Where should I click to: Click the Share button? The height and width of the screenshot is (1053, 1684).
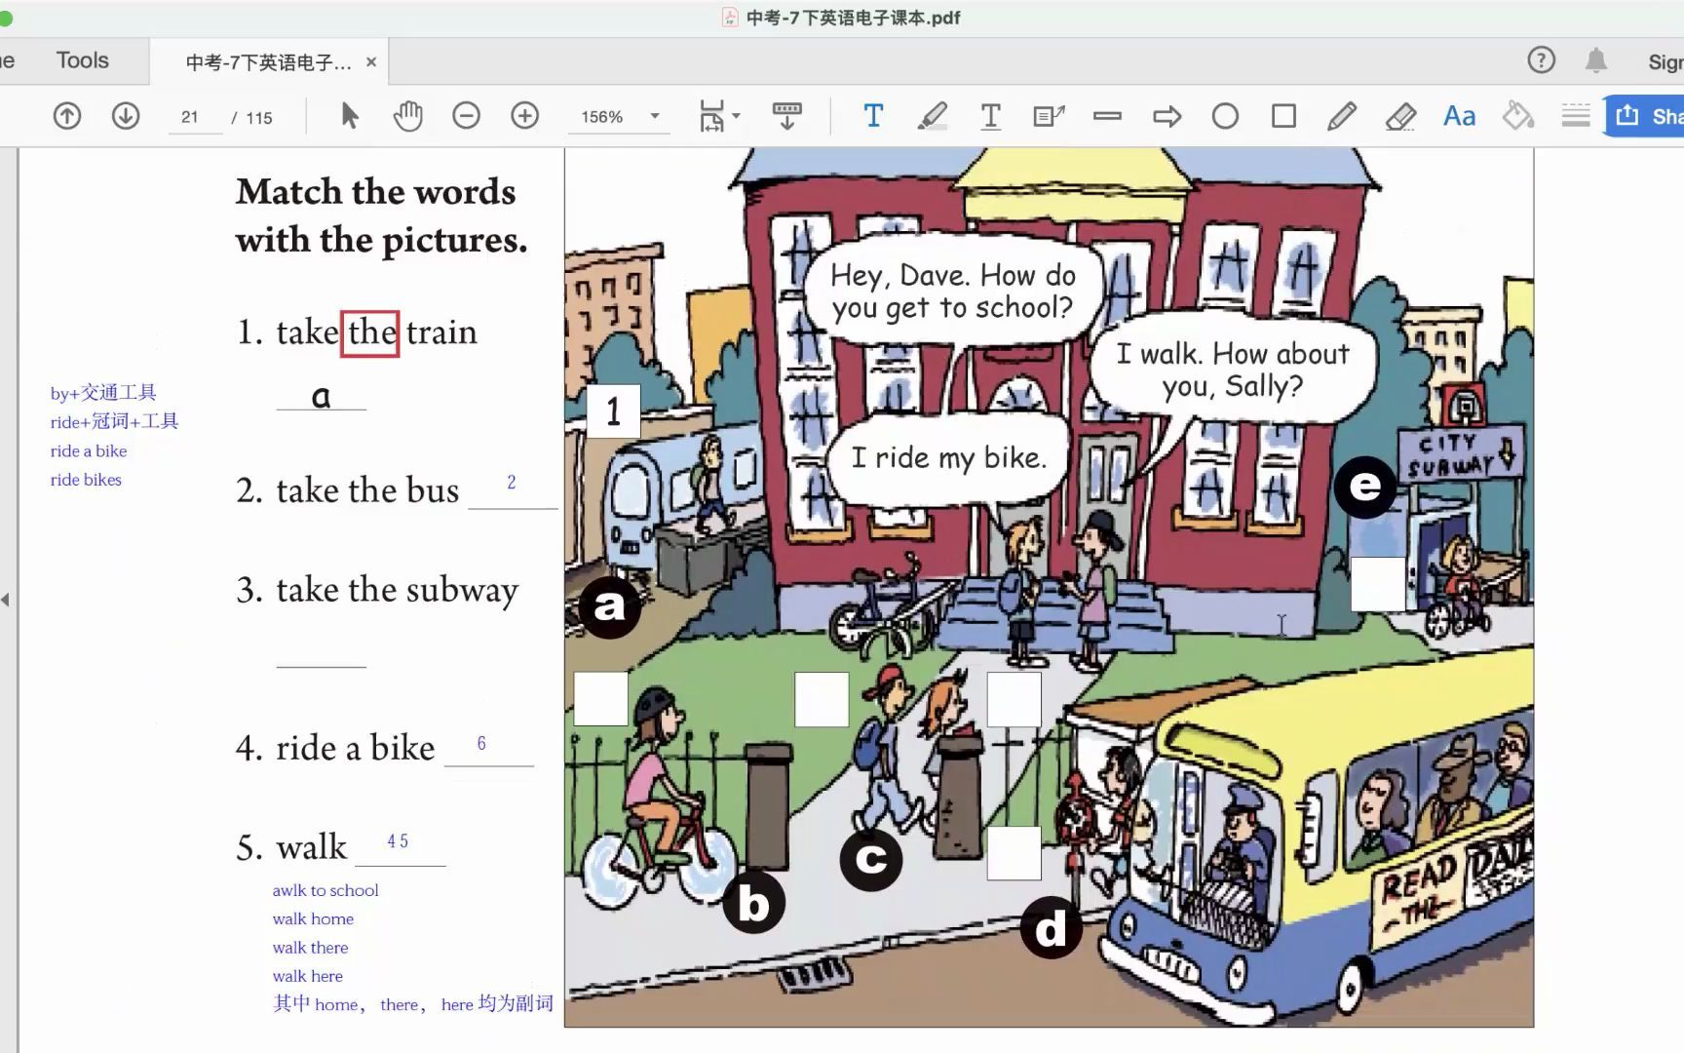coord(1646,116)
